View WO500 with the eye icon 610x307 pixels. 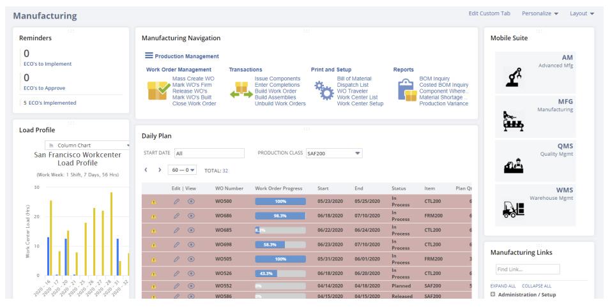191,201
